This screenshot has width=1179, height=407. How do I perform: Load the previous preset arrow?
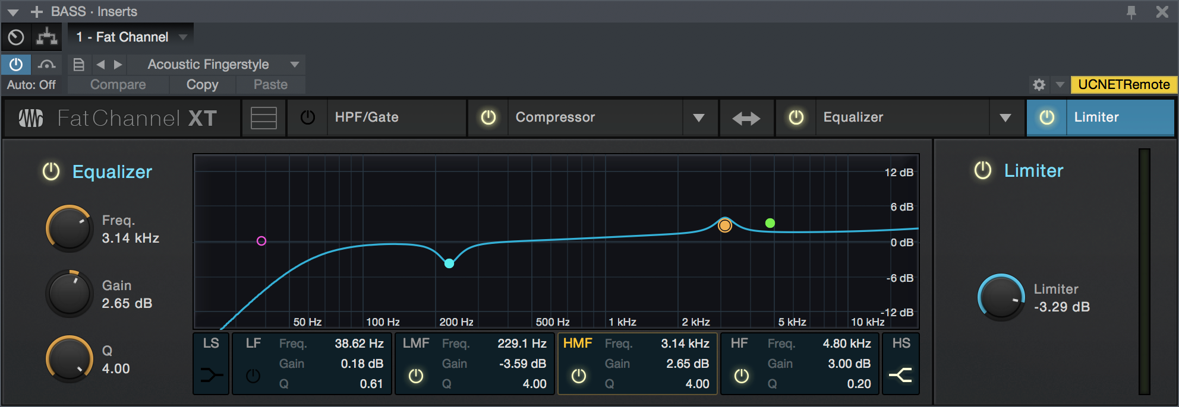coord(100,64)
